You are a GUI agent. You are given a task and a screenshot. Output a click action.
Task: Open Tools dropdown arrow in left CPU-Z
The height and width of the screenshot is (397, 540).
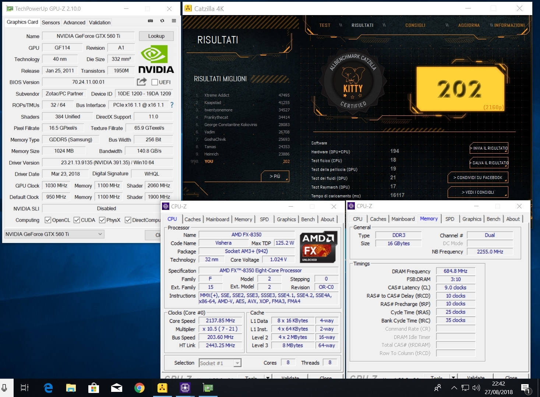268,377
